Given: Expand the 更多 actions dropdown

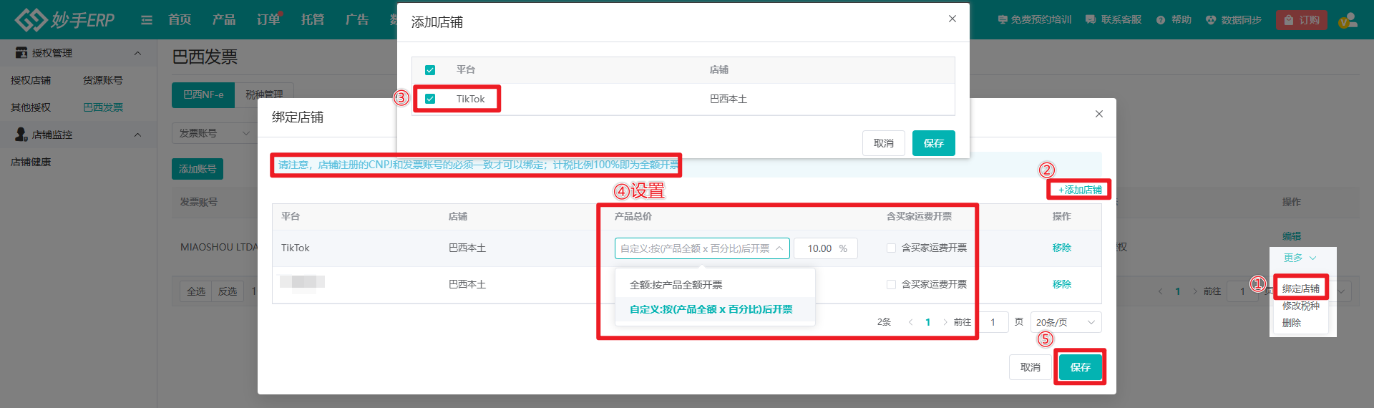Looking at the screenshot, I should click(x=1300, y=258).
